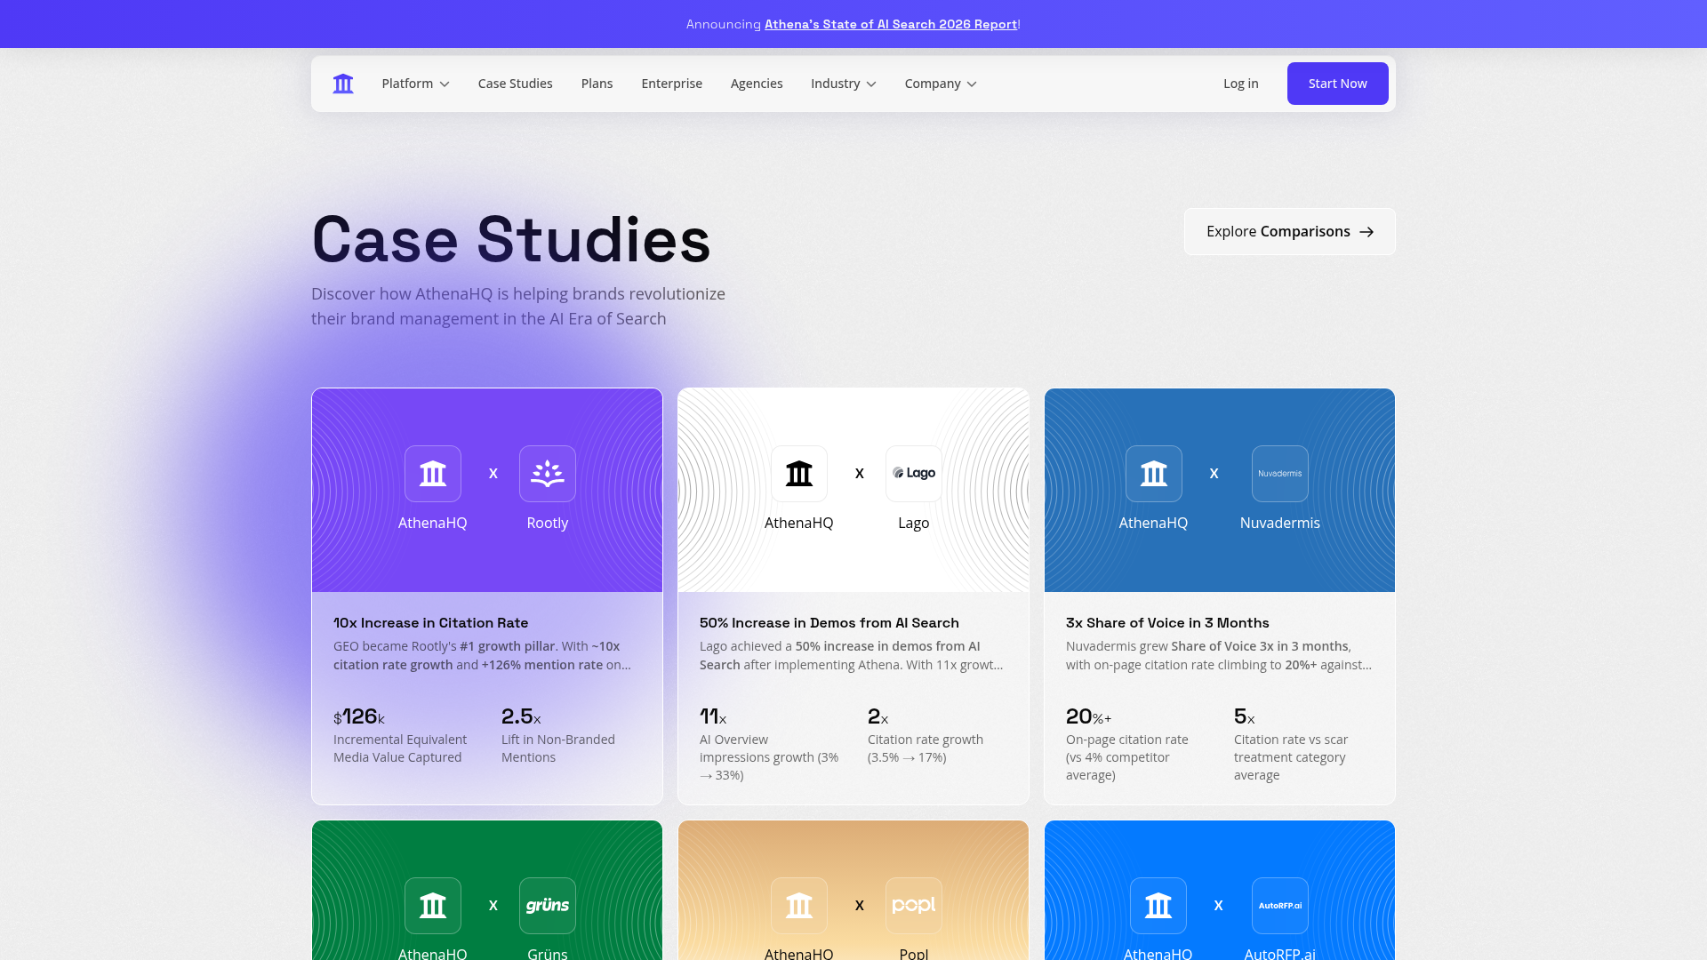Image resolution: width=1707 pixels, height=960 pixels.
Task: Click the Grüns logo icon
Action: [548, 906]
